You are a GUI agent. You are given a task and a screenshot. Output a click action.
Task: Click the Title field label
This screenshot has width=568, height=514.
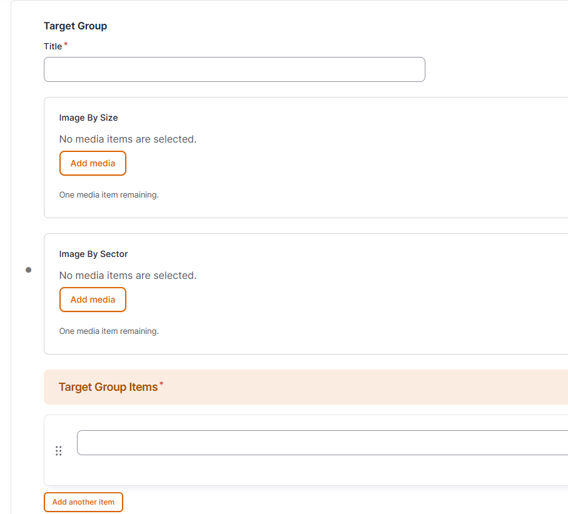(x=53, y=46)
